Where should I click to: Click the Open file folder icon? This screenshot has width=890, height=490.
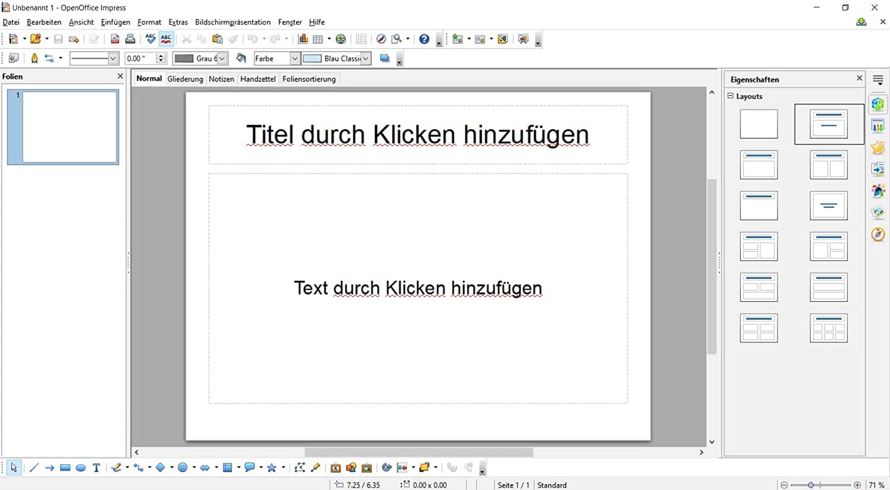36,39
